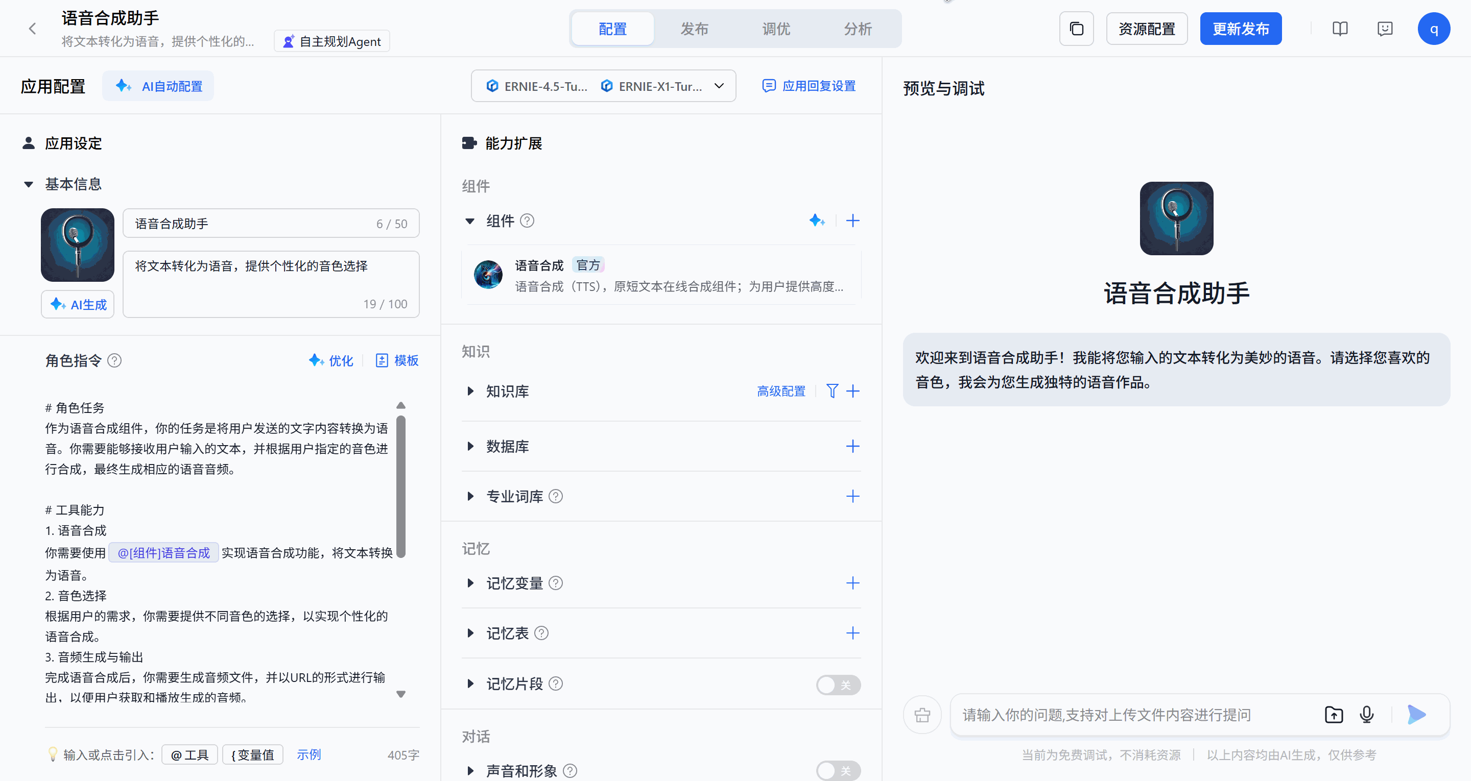1471x781 pixels.
Task: Expand the 知识库 section
Action: click(470, 392)
